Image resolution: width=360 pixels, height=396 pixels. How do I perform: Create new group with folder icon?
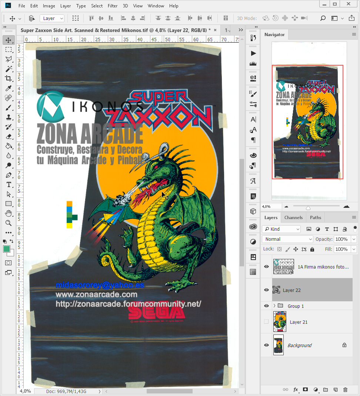[325, 390]
